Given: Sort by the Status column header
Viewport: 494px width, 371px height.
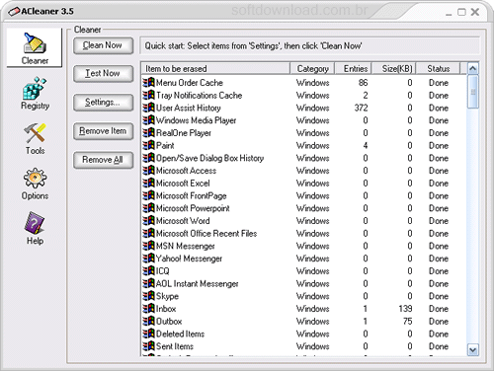Looking at the screenshot, I should coord(438,68).
